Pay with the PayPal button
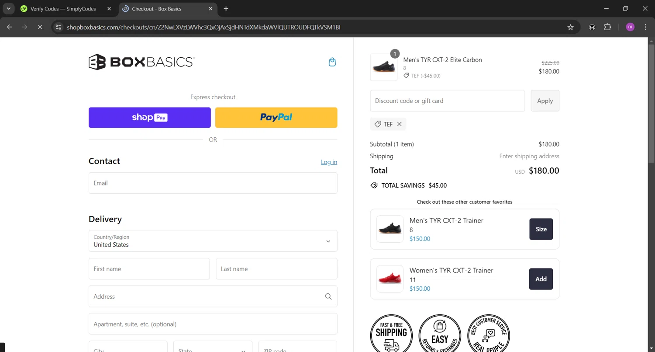 coord(276,118)
